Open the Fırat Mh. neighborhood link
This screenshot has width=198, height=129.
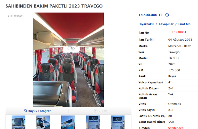185,24
